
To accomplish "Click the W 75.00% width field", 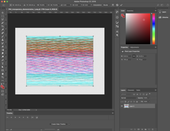I will (43, 5).
